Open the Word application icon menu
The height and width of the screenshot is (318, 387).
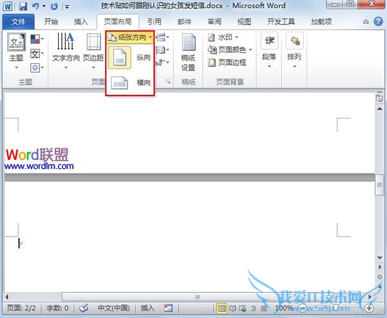pyautogui.click(x=8, y=6)
